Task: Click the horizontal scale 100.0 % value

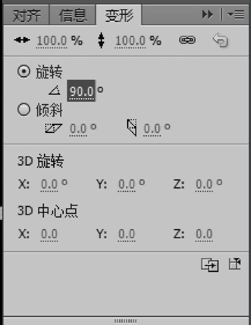Action: (x=59, y=41)
